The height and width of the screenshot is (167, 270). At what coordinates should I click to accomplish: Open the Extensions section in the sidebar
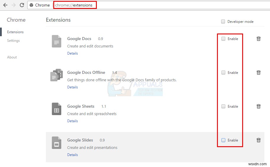[x=15, y=32]
